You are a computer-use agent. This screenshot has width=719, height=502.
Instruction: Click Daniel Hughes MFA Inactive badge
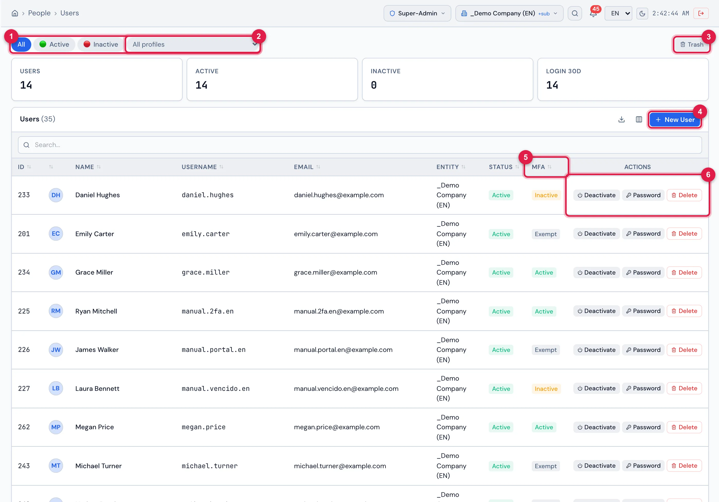546,195
